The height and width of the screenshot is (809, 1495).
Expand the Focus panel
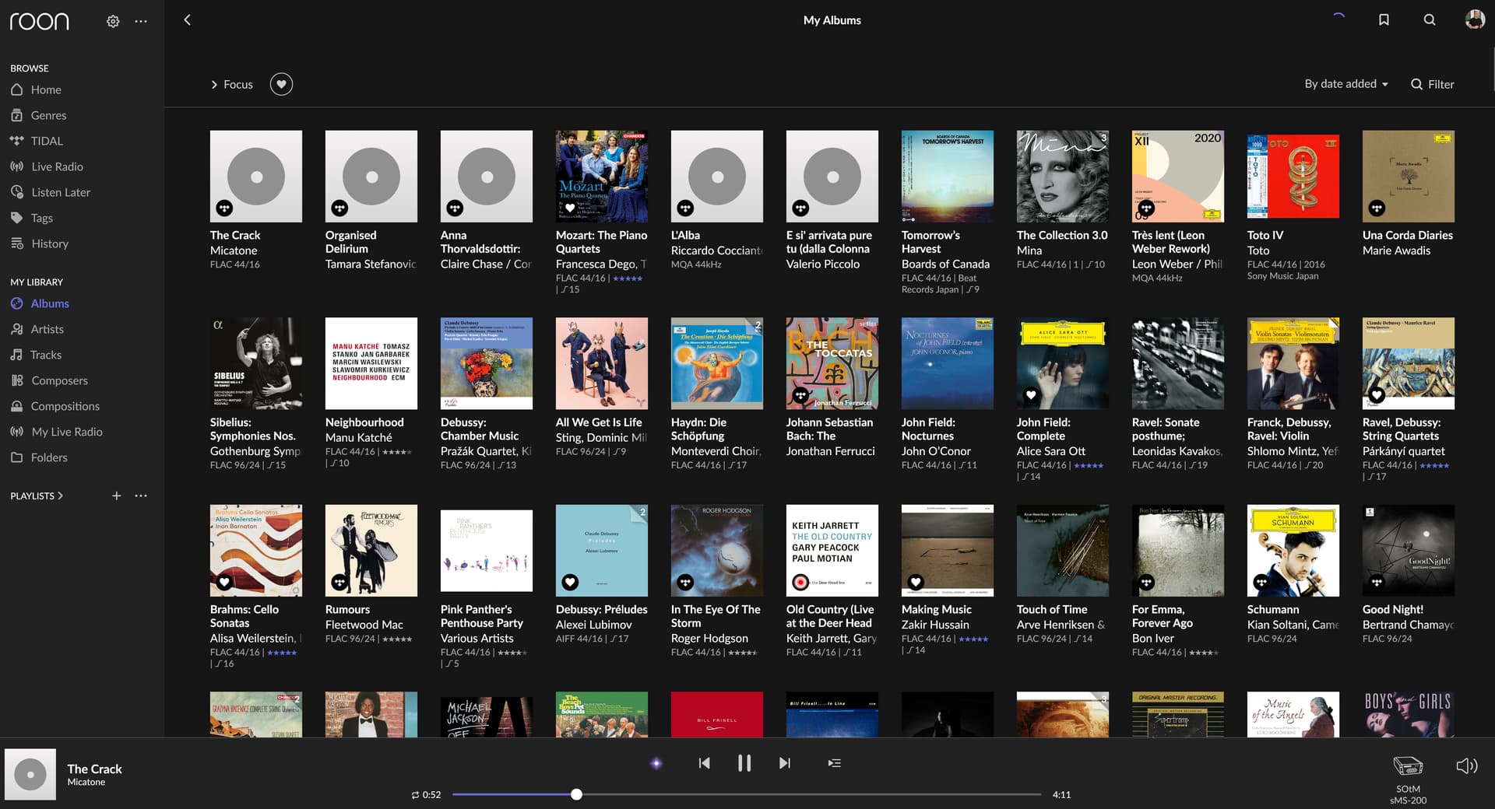click(x=231, y=84)
